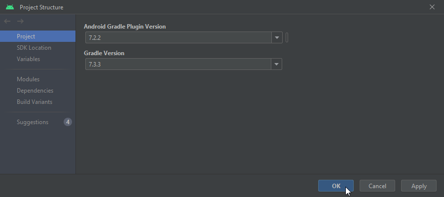Screen dimensions: 444x197
Task: Click the Gradle Version label
Action: click(104, 53)
